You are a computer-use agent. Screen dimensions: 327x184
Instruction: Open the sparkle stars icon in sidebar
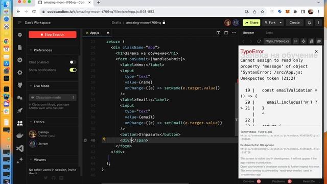pos(20,160)
